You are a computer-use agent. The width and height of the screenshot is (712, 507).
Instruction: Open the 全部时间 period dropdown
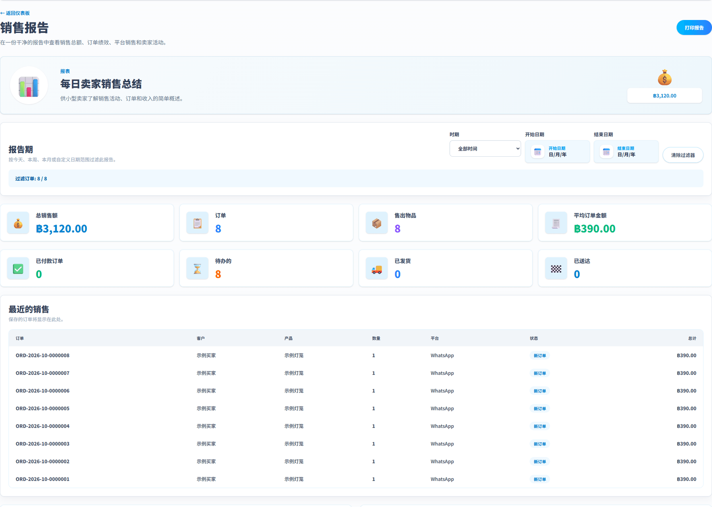tap(485, 149)
